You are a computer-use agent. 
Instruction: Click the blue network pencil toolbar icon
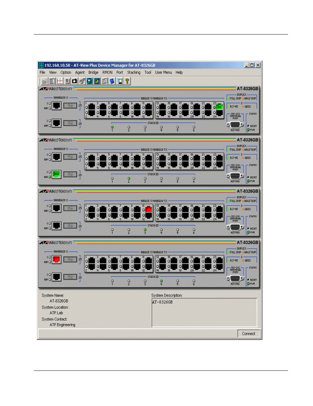click(x=97, y=81)
